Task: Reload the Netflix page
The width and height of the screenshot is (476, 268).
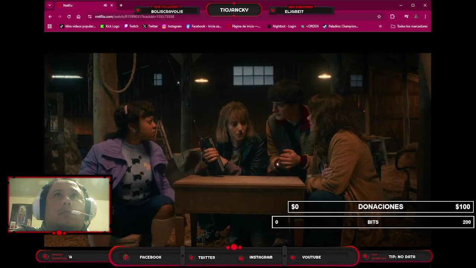Action: (x=69, y=16)
